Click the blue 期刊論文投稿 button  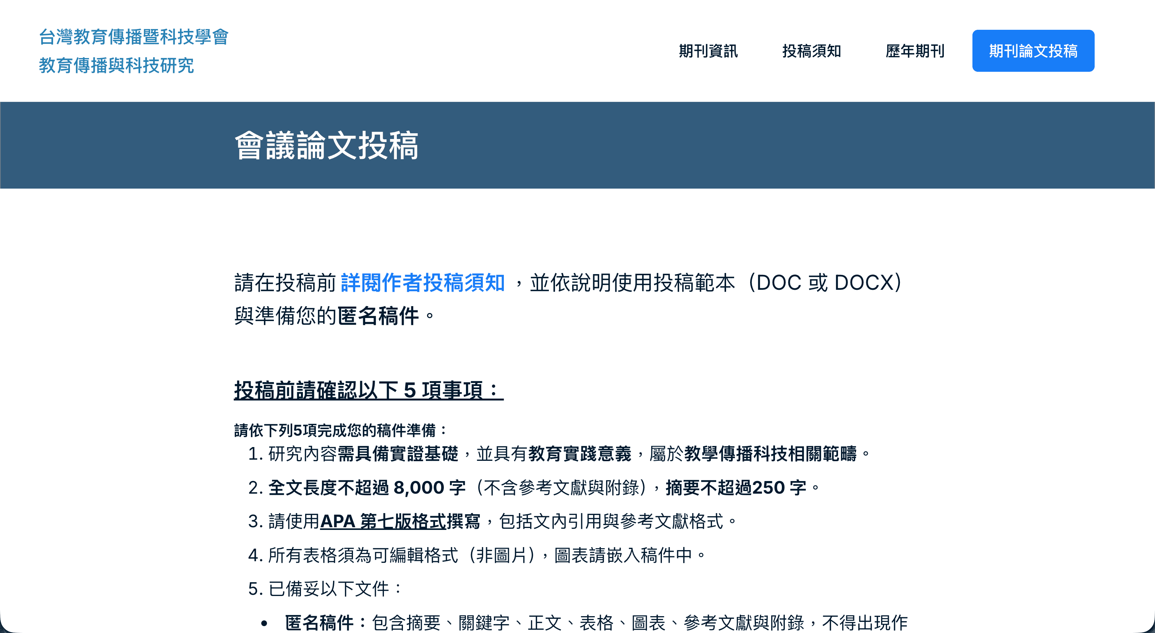(1033, 51)
